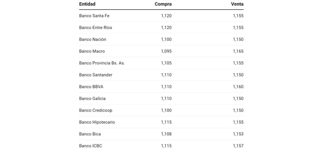This screenshot has width=311, height=156.
Task: Click the Banco Santander row name
Action: tap(96, 75)
